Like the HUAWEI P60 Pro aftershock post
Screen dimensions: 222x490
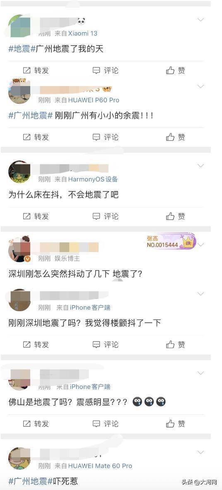pos(176,137)
